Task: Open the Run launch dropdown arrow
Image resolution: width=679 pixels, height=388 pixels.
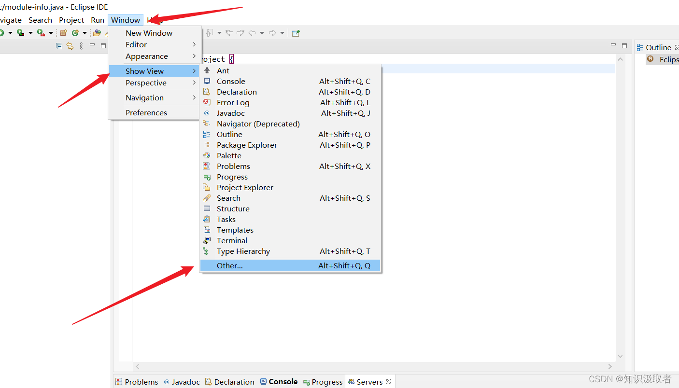Action: pyautogui.click(x=10, y=33)
